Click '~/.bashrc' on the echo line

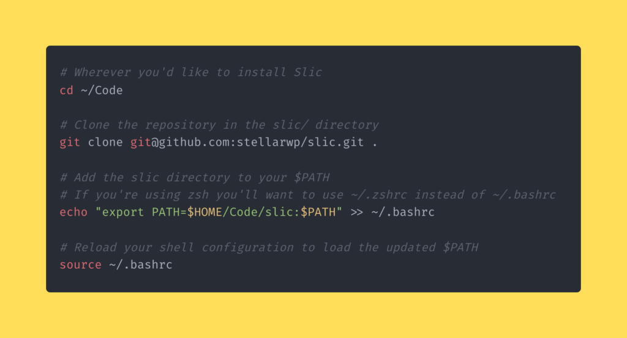[402, 212]
